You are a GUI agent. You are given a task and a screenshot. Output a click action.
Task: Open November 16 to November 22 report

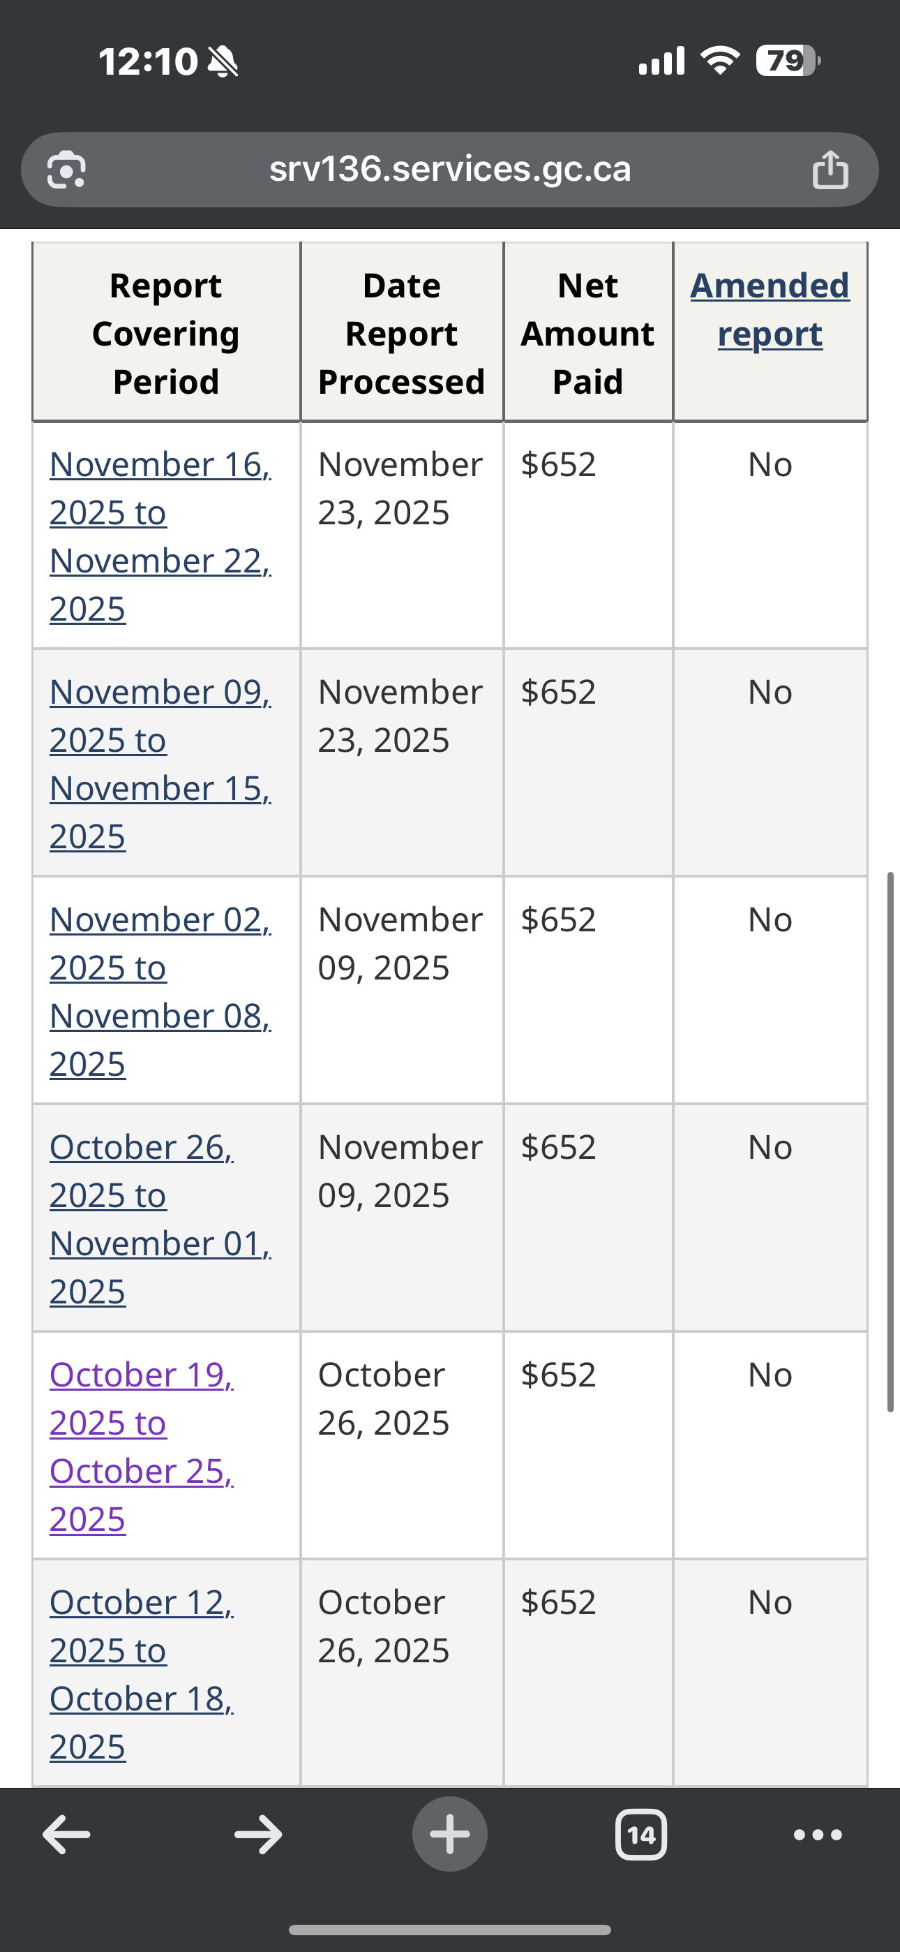(160, 535)
